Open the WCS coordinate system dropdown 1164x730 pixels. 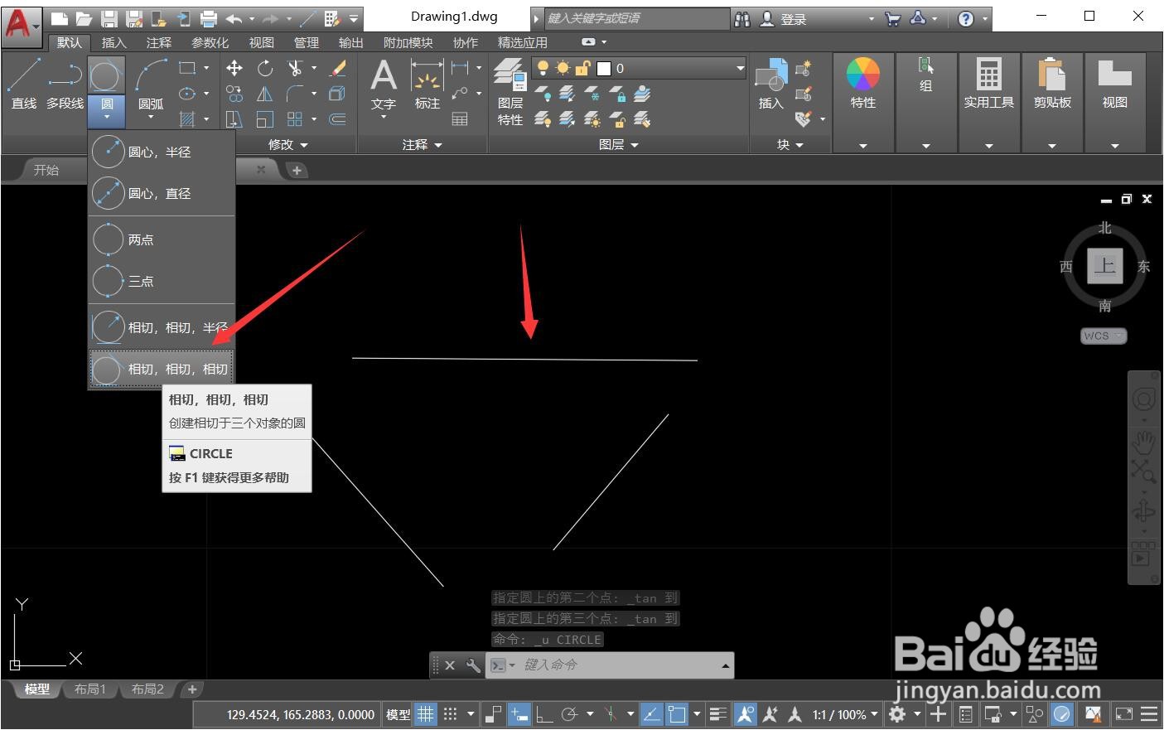click(x=1104, y=336)
